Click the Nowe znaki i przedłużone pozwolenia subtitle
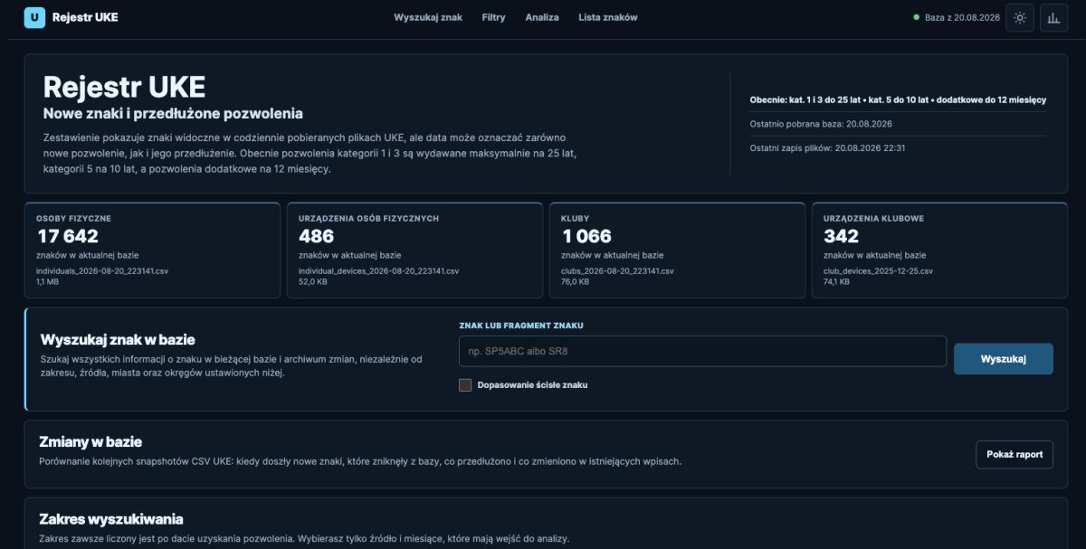 coord(173,113)
